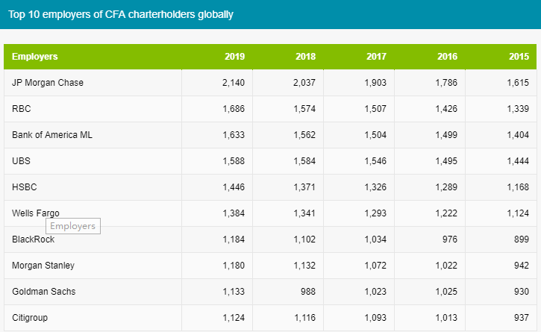Viewport: 541px width, 332px height.
Task: Click HSBC 2016 value 1,289
Action: (446, 187)
